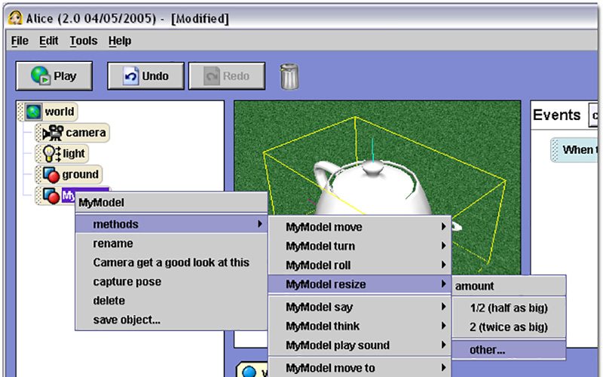Screen dimensions: 603x377
Task: Expand the MyModel think submenu
Action: point(360,326)
